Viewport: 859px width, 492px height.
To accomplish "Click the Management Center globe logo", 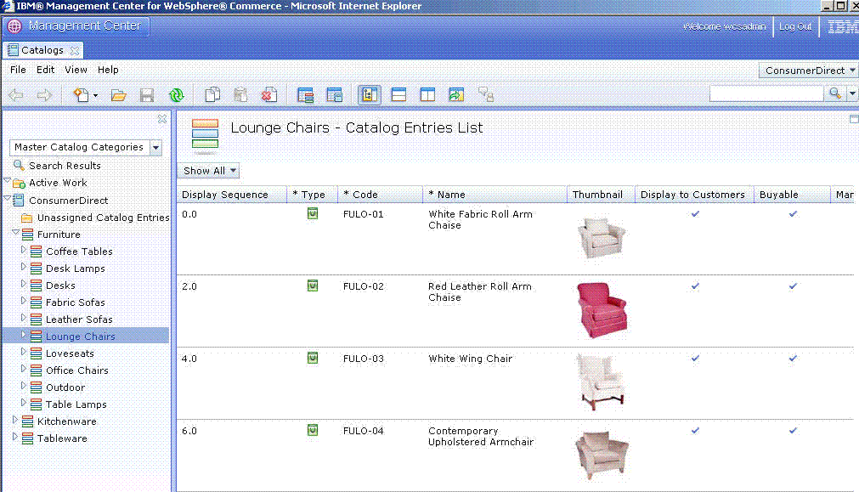I will pos(14,25).
